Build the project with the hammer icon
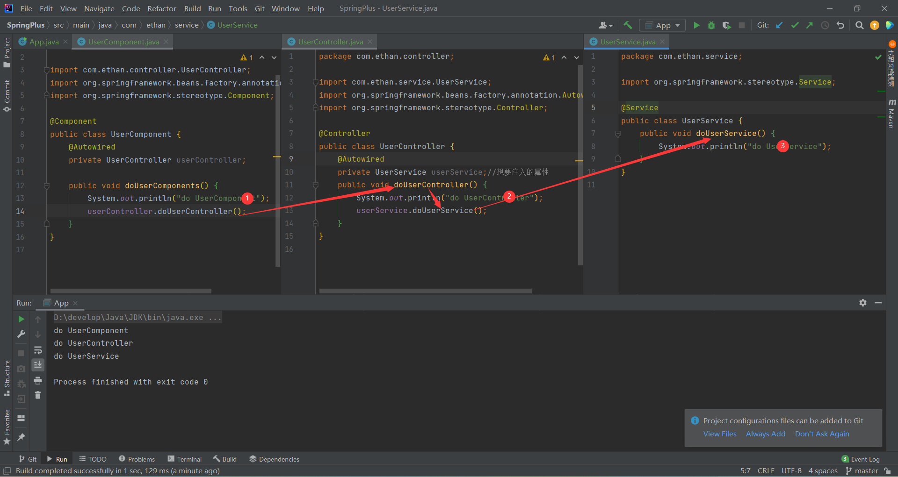898x477 pixels. pyautogui.click(x=628, y=25)
